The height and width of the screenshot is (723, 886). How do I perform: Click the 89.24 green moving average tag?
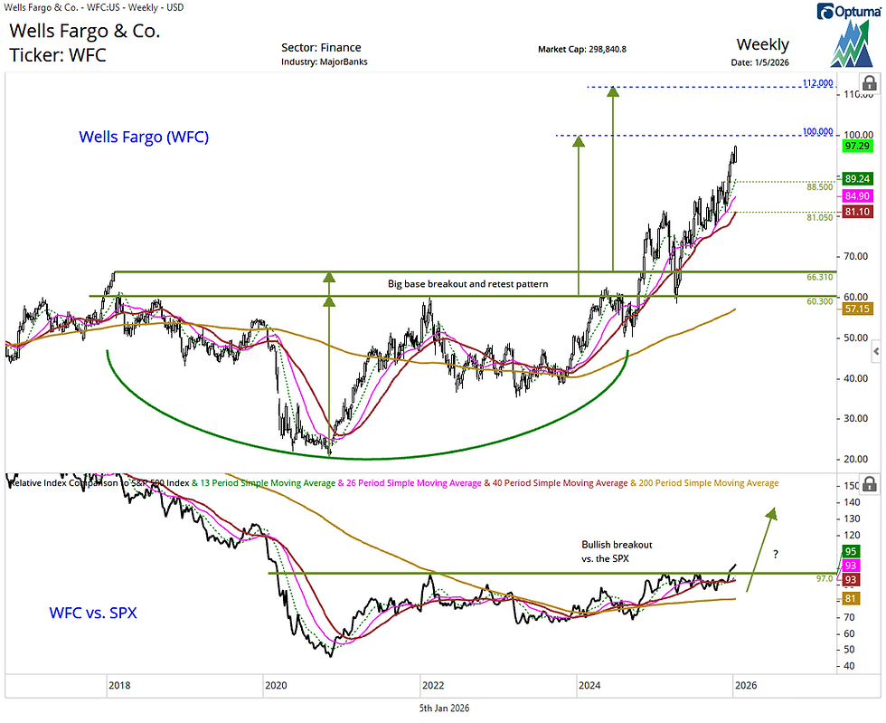857,179
